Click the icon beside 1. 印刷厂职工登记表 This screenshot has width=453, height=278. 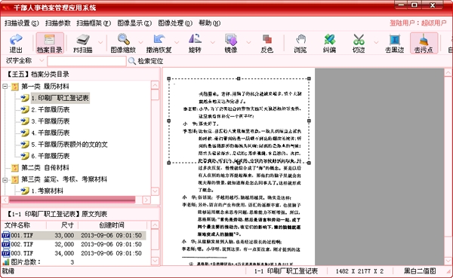25,98
